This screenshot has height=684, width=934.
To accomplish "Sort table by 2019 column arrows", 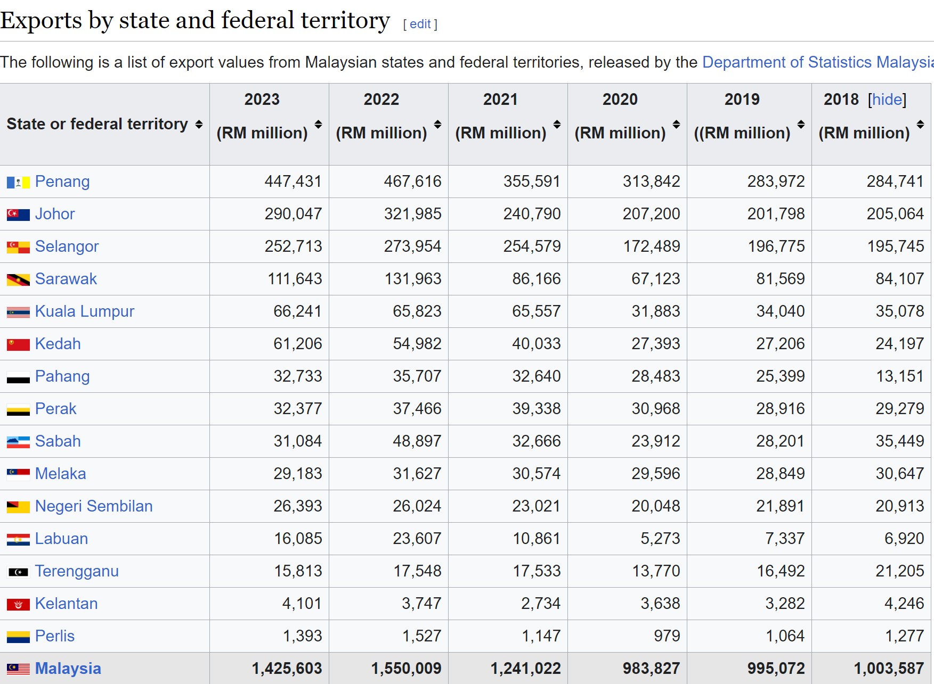I will tap(801, 125).
